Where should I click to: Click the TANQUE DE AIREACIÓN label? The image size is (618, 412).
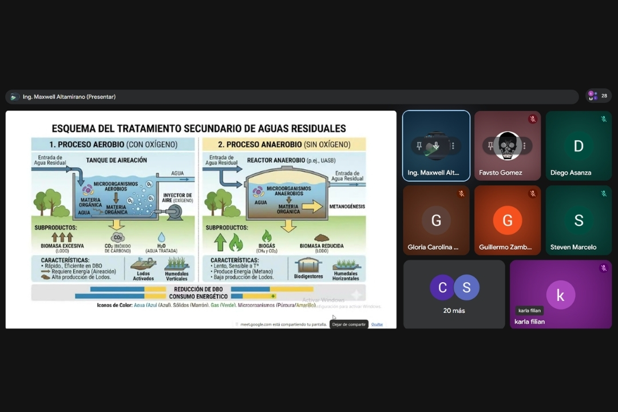pyautogui.click(x=116, y=160)
